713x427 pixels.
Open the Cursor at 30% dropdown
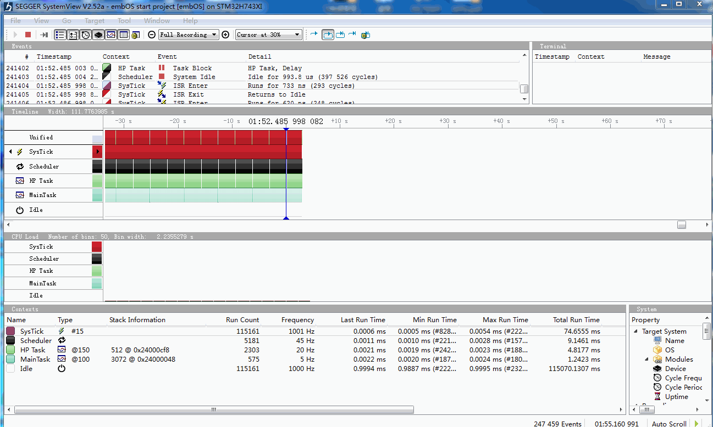(269, 35)
